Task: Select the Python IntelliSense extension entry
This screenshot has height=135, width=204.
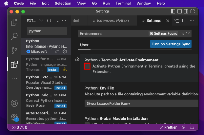Action: coord(46,46)
